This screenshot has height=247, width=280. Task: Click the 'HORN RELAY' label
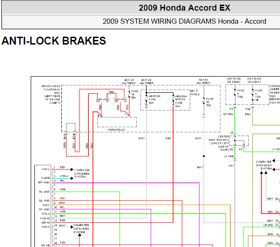(116, 130)
